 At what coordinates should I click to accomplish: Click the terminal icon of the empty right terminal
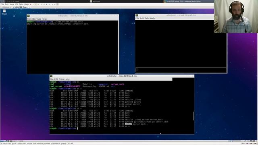[x=137, y=15]
